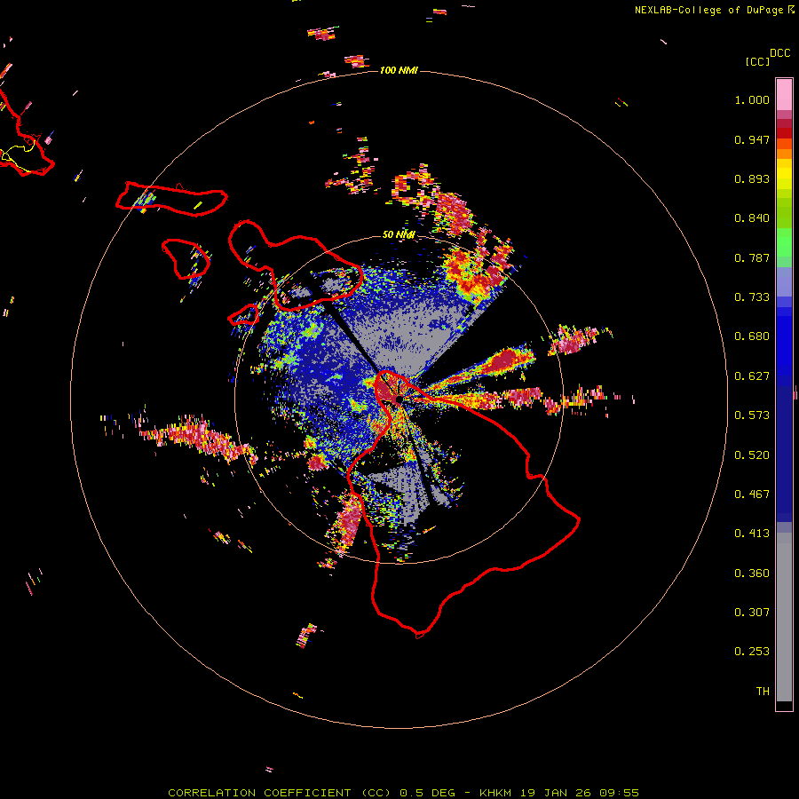The image size is (799, 799).
Task: Click the 0.680 color scale value
Action: (x=752, y=336)
